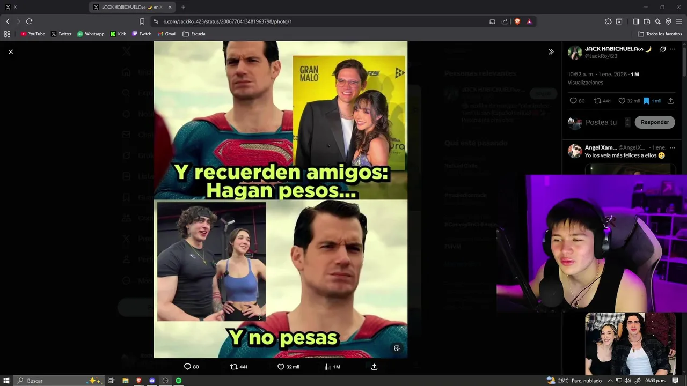Click the Responder button

pos(655,122)
